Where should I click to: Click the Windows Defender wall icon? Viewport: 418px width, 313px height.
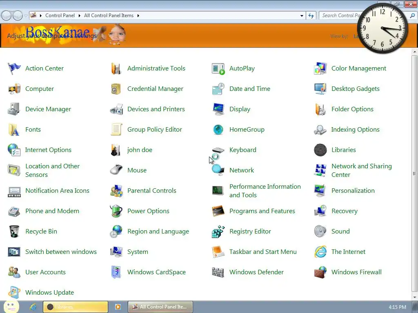point(218,272)
